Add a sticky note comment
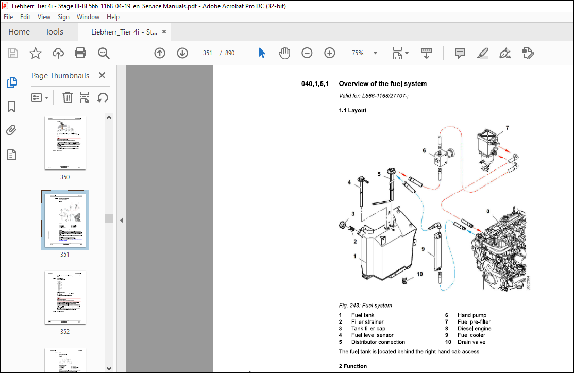574x373 pixels. click(460, 53)
